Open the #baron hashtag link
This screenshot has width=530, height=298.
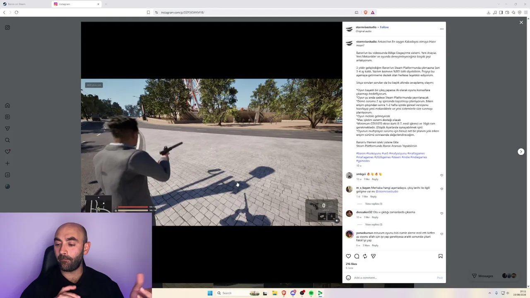[x=361, y=154]
